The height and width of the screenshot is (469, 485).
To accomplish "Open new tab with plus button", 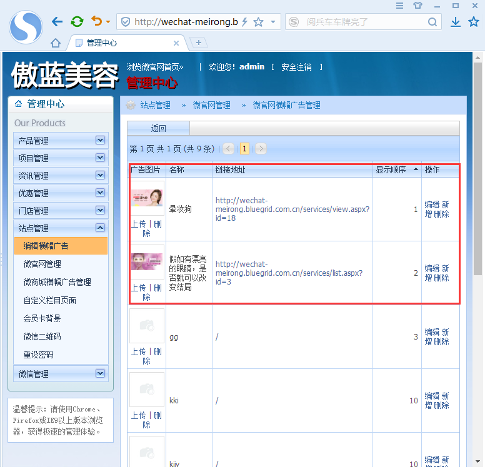I will [199, 43].
